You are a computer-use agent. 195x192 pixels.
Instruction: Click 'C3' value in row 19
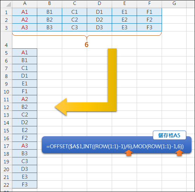[25, 161]
